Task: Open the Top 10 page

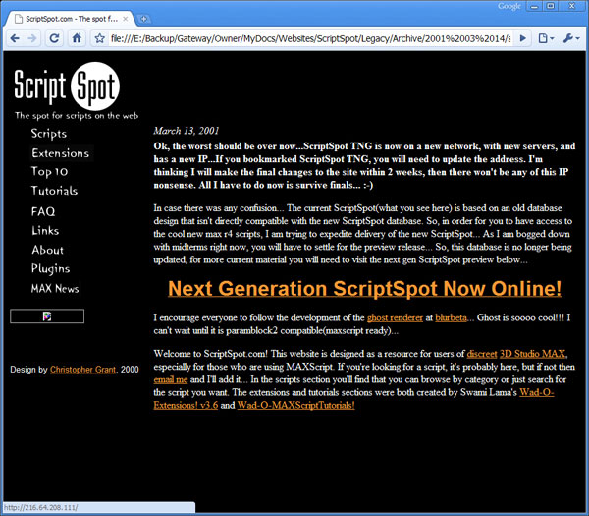Action: [49, 172]
